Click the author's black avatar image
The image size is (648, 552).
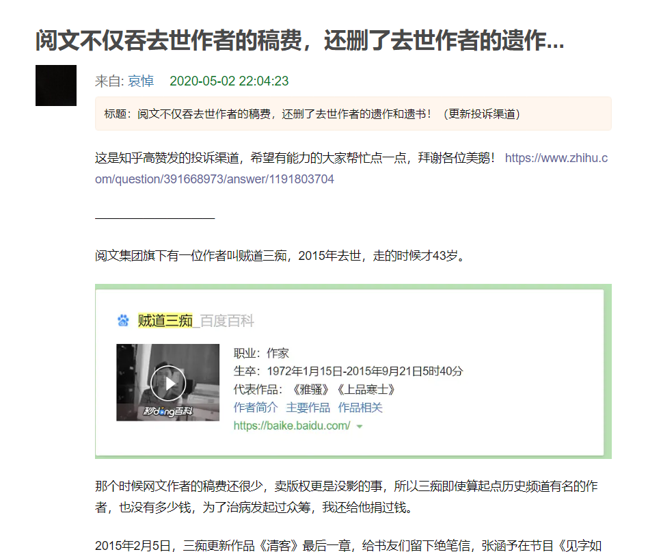tap(55, 86)
